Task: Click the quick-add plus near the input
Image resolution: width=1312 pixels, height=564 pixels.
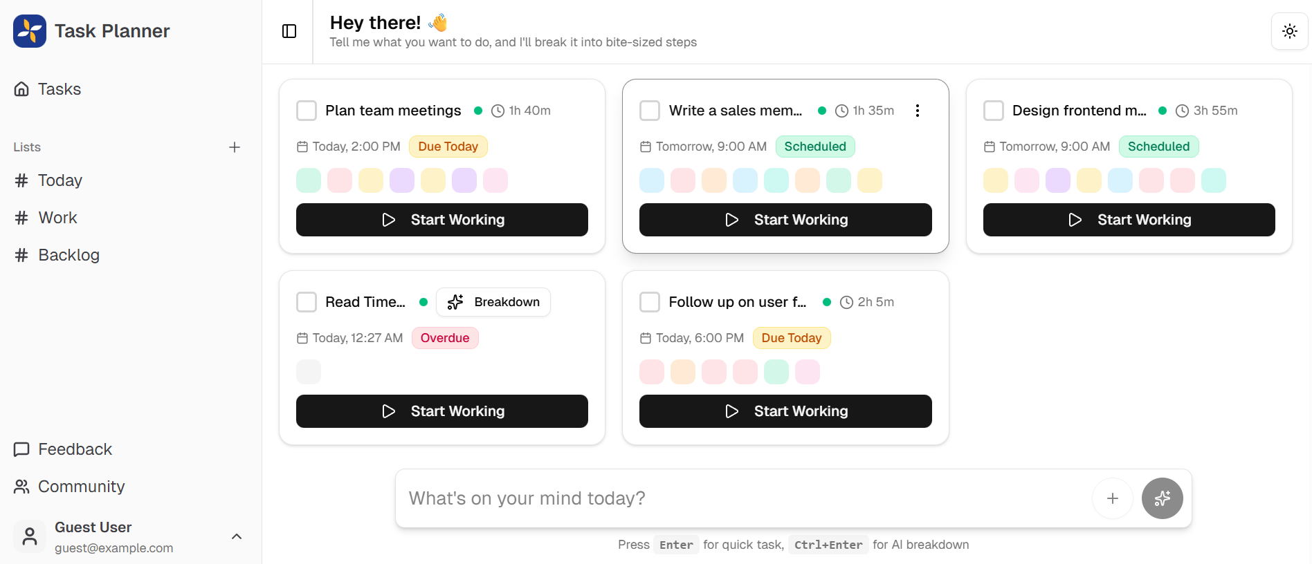Action: pyautogui.click(x=1112, y=498)
